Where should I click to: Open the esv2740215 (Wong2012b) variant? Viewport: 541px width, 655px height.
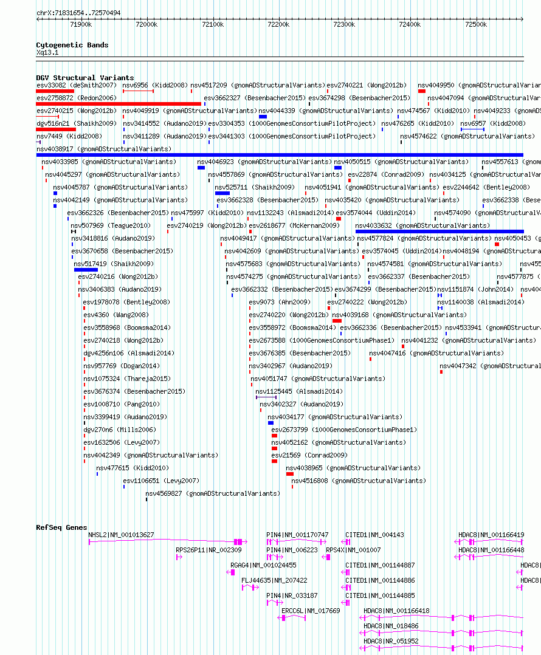coord(77,111)
